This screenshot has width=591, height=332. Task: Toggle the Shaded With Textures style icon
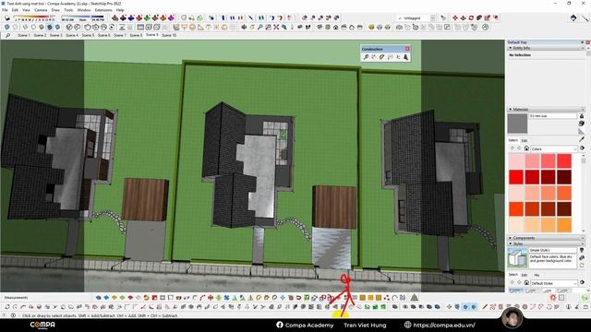coord(49,27)
